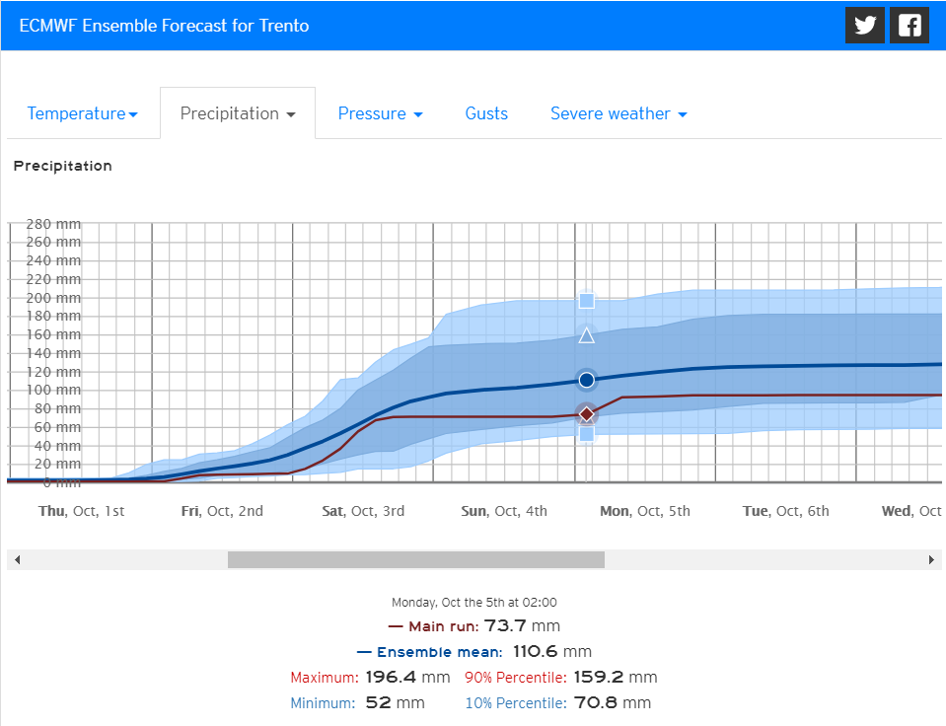Click the 'Fri, Oct, 2nd' axis label
Viewport: 946px width, 726px height.
[222, 511]
